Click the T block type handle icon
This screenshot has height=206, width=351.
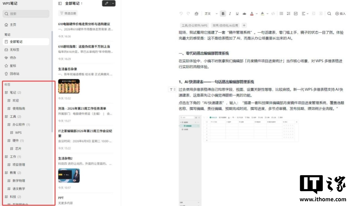pos(172,89)
